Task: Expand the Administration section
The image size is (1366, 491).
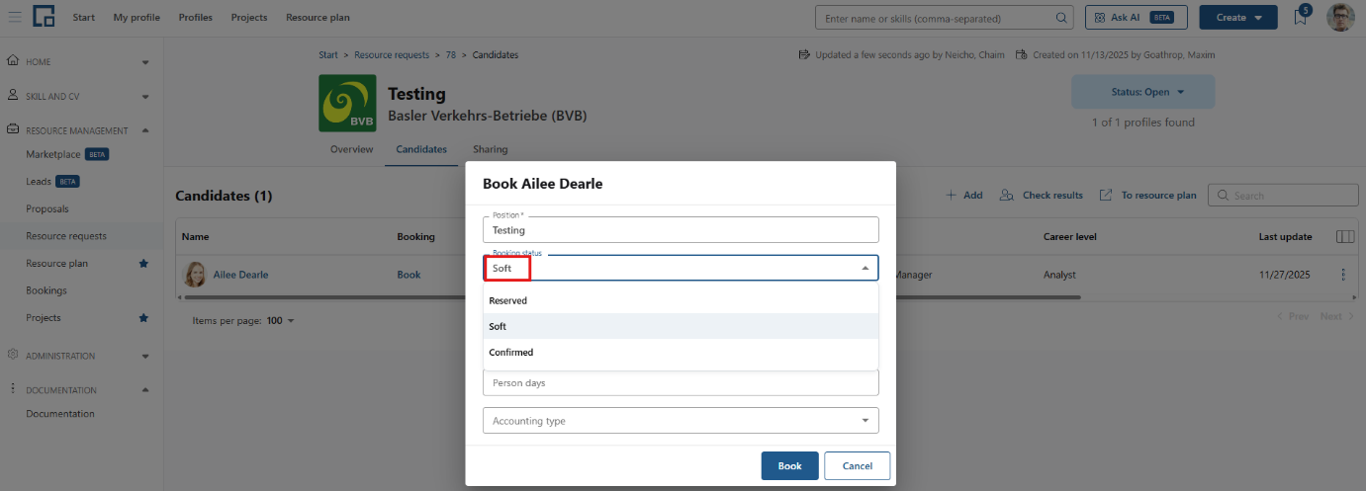Action: pyautogui.click(x=145, y=356)
